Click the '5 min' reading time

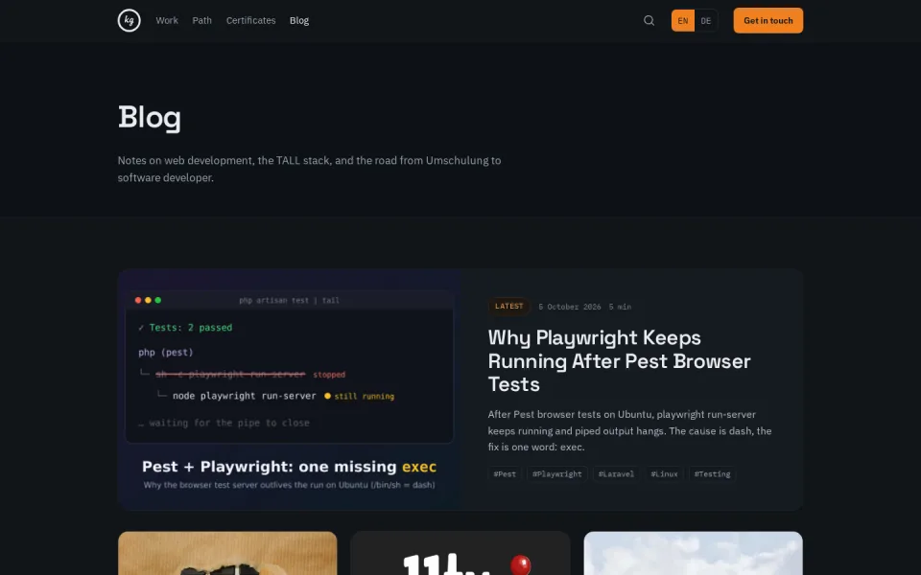point(620,307)
